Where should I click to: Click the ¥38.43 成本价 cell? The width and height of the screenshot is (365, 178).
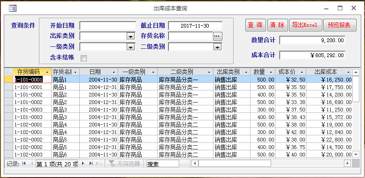(290, 117)
